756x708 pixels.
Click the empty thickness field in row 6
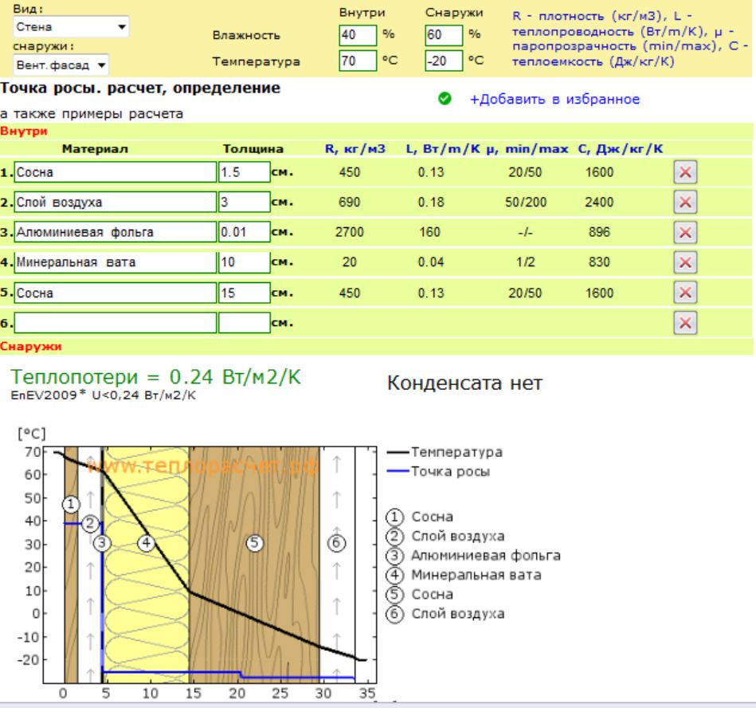pyautogui.click(x=244, y=323)
